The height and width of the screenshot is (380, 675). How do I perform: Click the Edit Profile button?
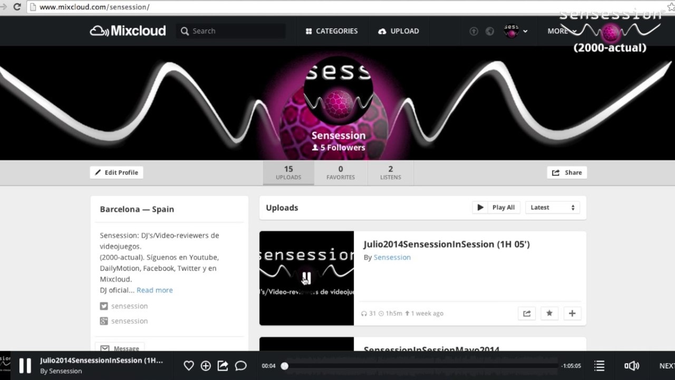click(x=117, y=173)
